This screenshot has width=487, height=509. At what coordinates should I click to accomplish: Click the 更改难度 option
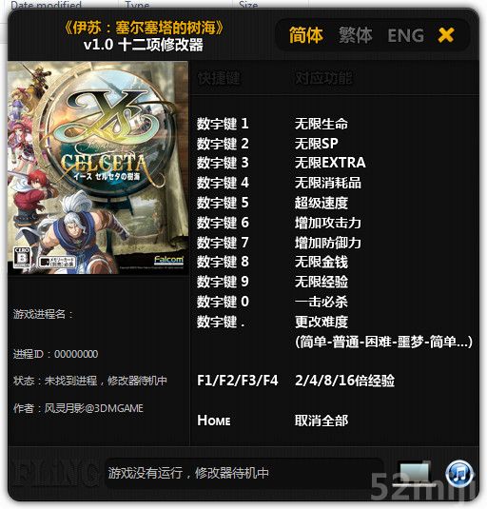click(321, 322)
